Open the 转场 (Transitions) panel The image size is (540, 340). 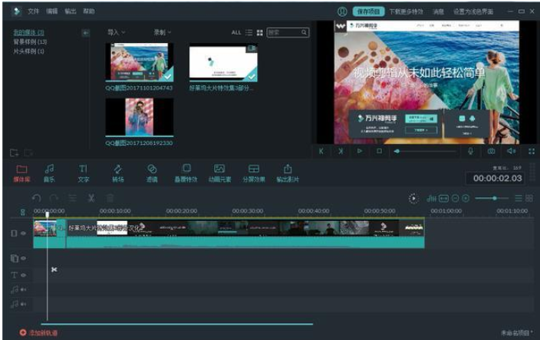(117, 172)
